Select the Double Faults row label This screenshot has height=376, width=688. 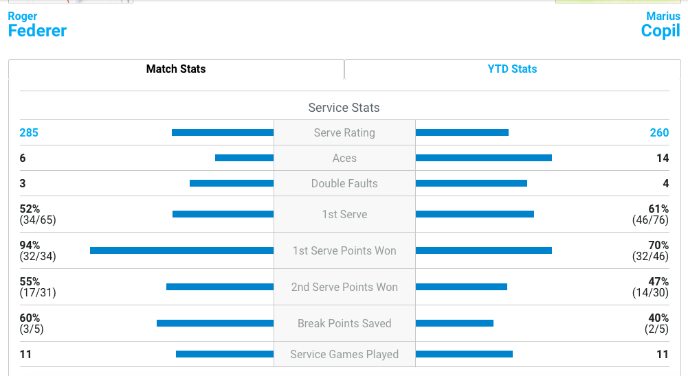pos(344,183)
